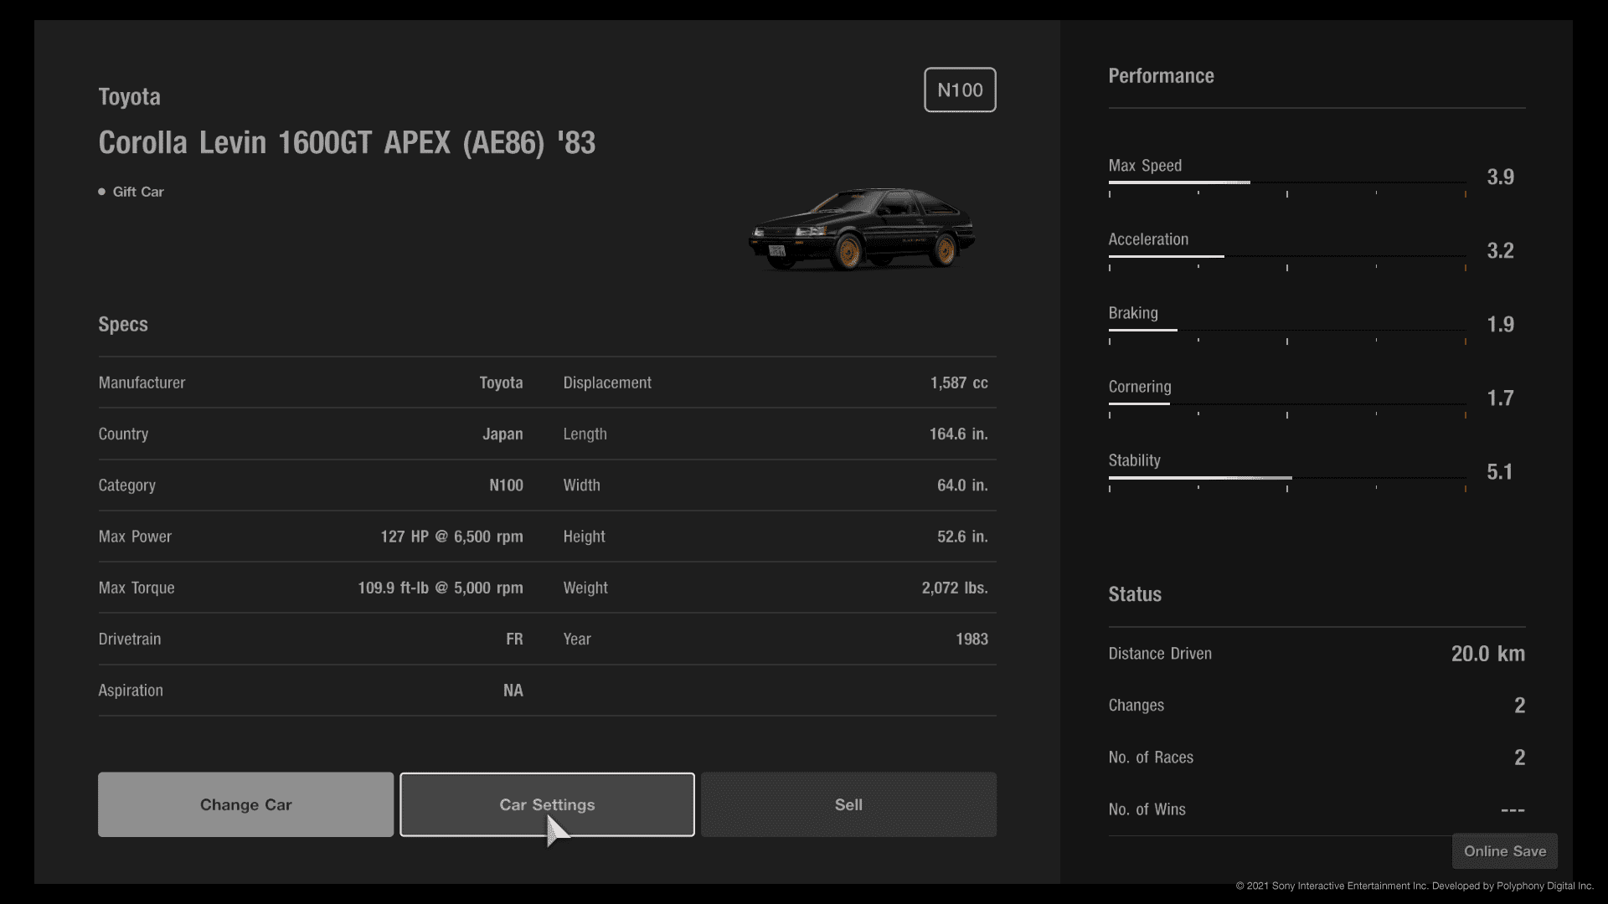
Task: Click the Manufacturer value Toyota
Action: [501, 383]
